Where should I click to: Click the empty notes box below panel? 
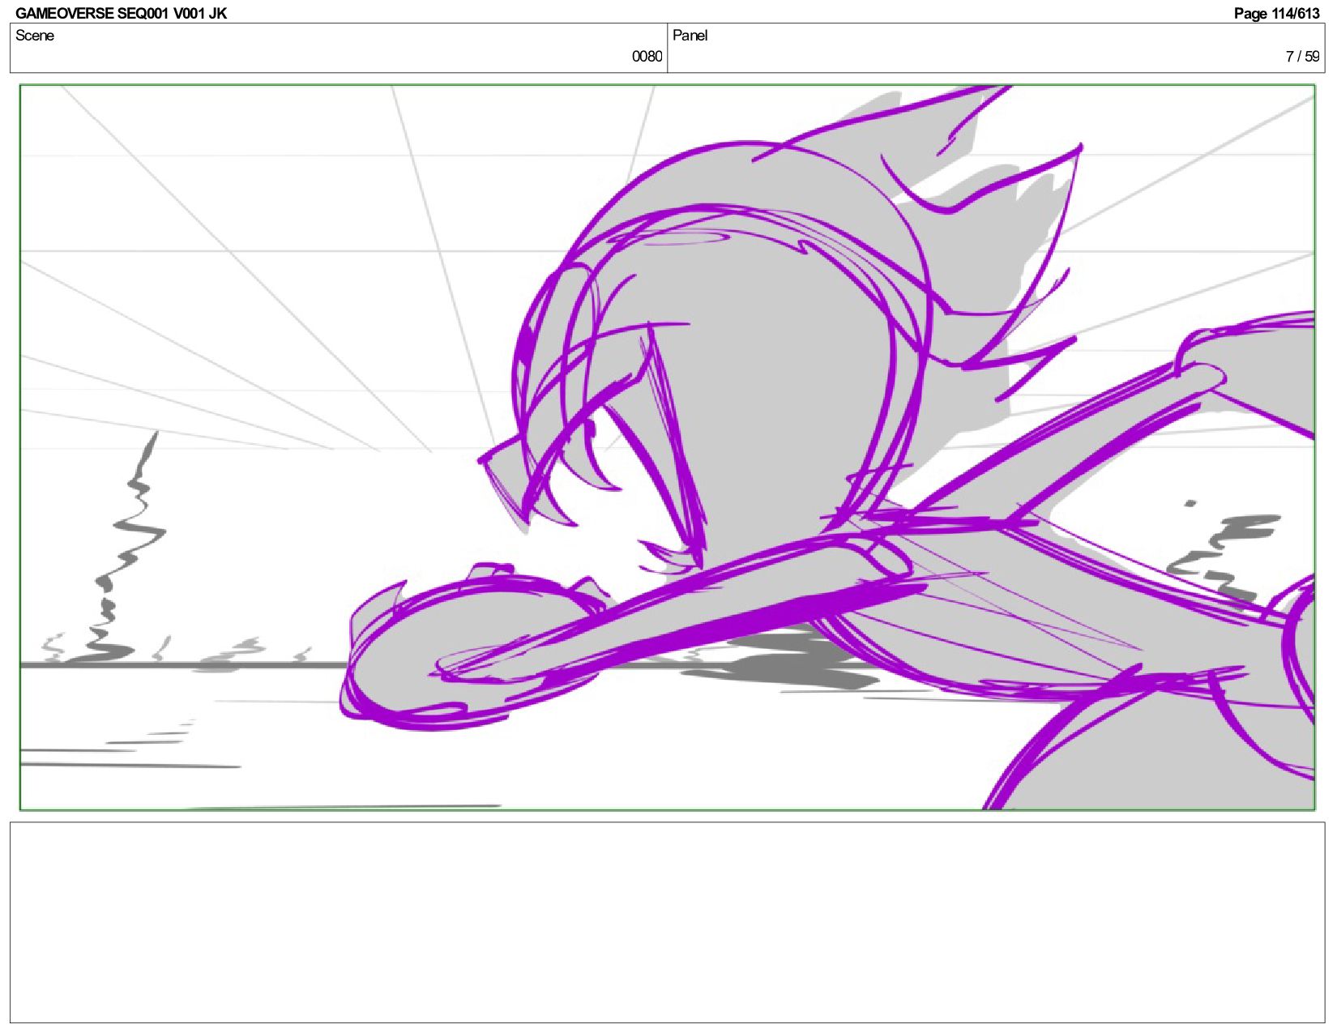point(667,922)
